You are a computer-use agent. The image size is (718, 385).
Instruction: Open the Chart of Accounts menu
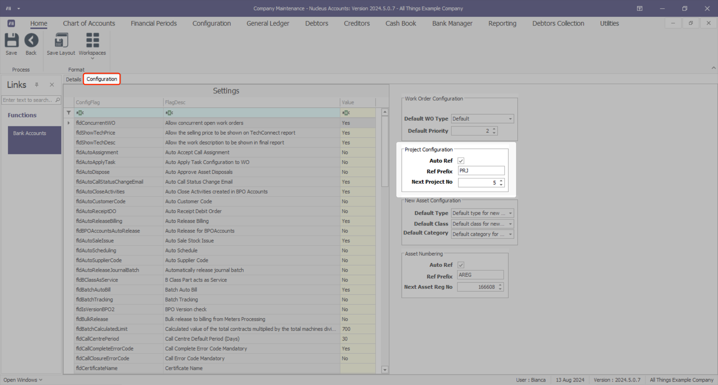click(89, 23)
